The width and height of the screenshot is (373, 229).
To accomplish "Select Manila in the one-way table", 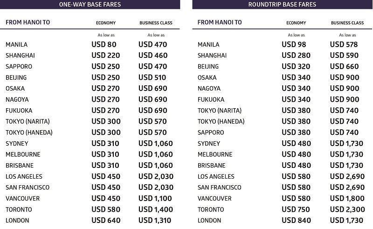I will (16, 45).
